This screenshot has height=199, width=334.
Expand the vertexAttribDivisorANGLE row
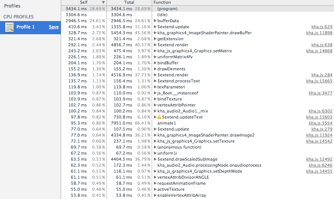click(x=155, y=177)
